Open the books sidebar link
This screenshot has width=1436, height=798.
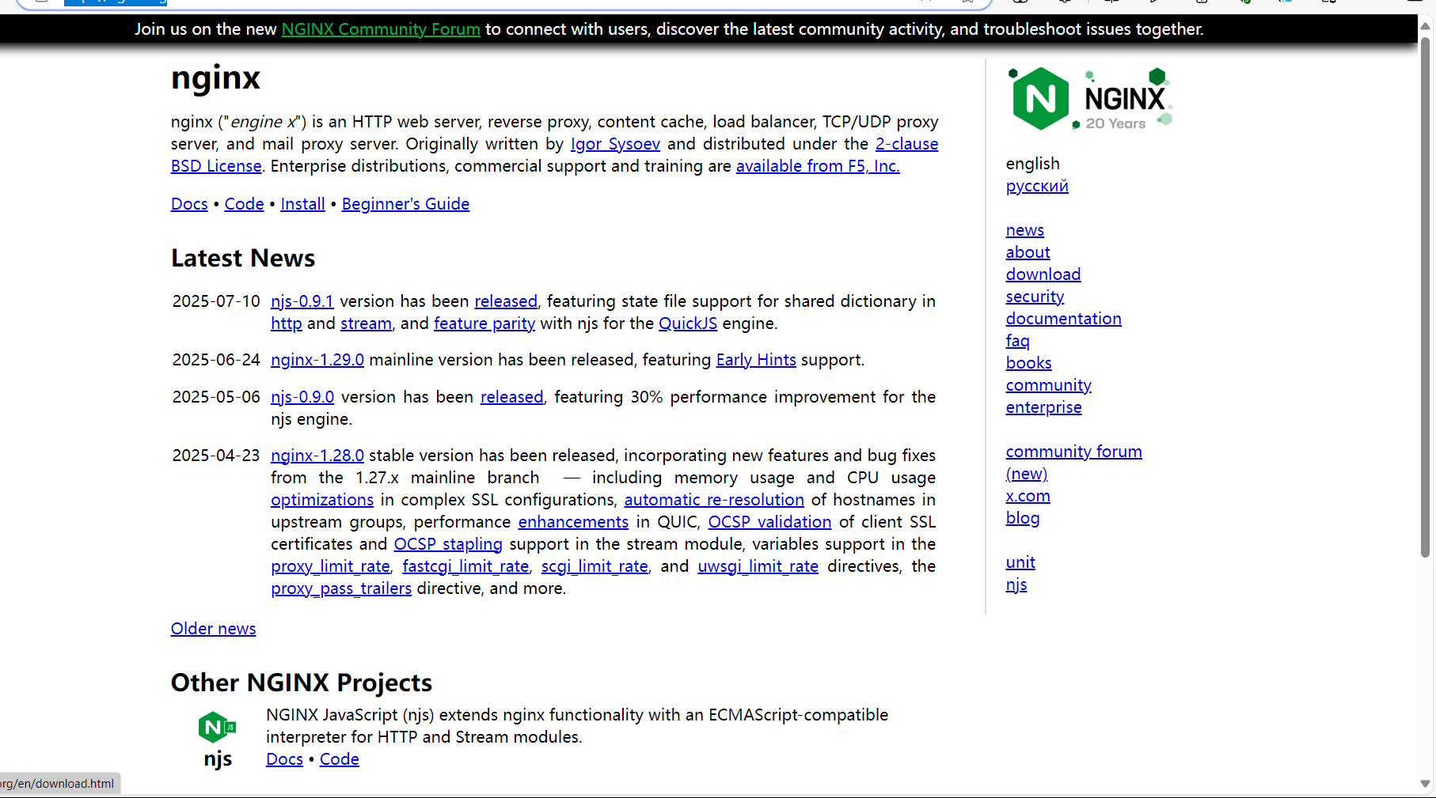pyautogui.click(x=1028, y=363)
